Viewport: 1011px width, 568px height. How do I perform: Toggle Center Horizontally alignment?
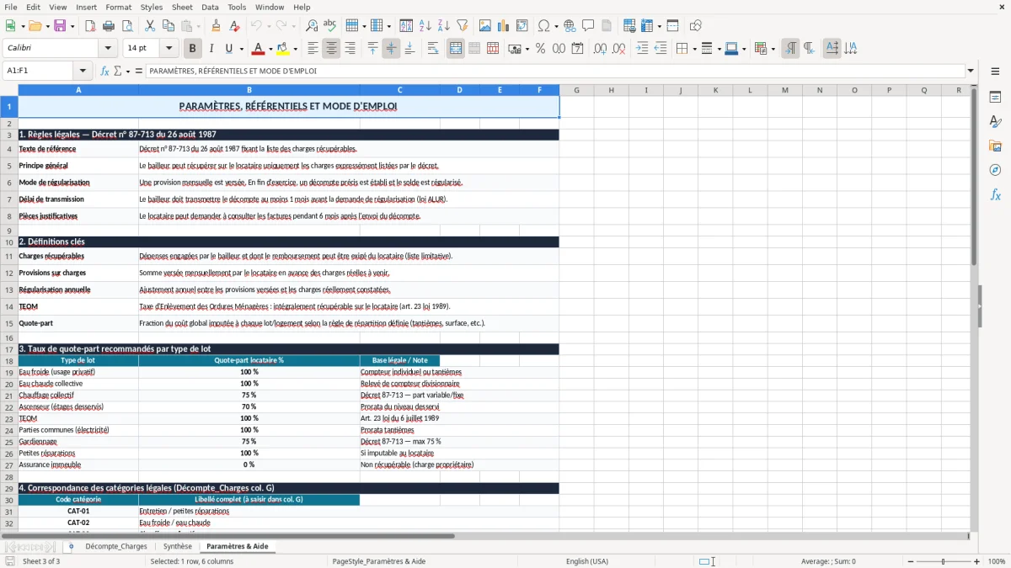[x=332, y=49]
